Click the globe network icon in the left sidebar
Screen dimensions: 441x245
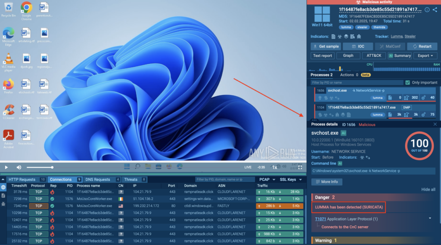point(3,187)
